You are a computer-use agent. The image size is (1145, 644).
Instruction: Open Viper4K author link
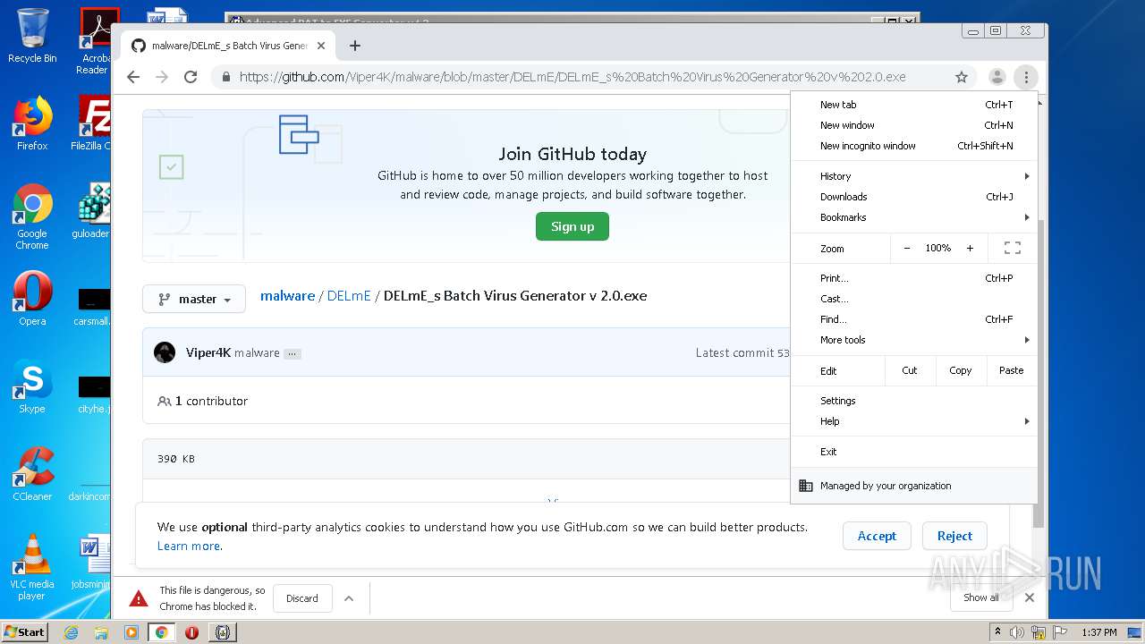[x=208, y=352]
